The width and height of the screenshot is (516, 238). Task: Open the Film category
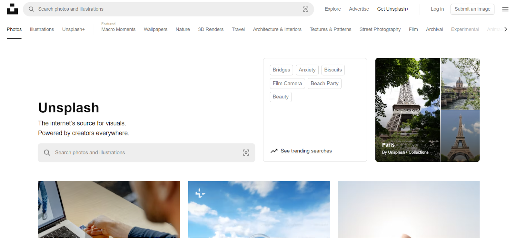coord(413,29)
